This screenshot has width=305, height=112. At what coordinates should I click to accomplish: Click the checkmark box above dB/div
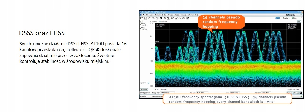141,21
